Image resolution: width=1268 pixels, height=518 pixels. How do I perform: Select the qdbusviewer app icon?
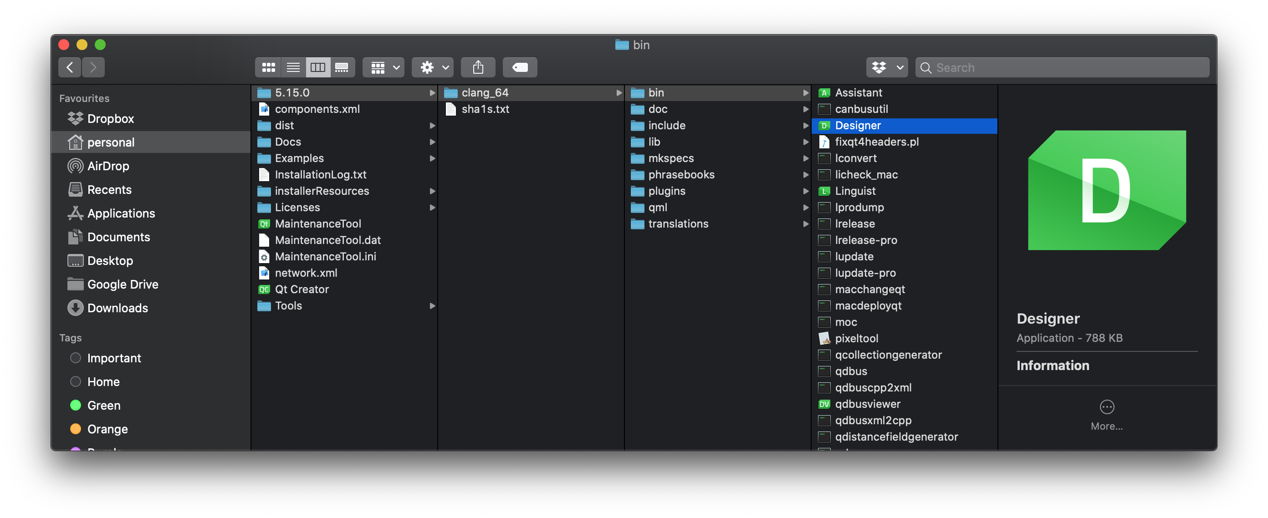click(x=824, y=404)
